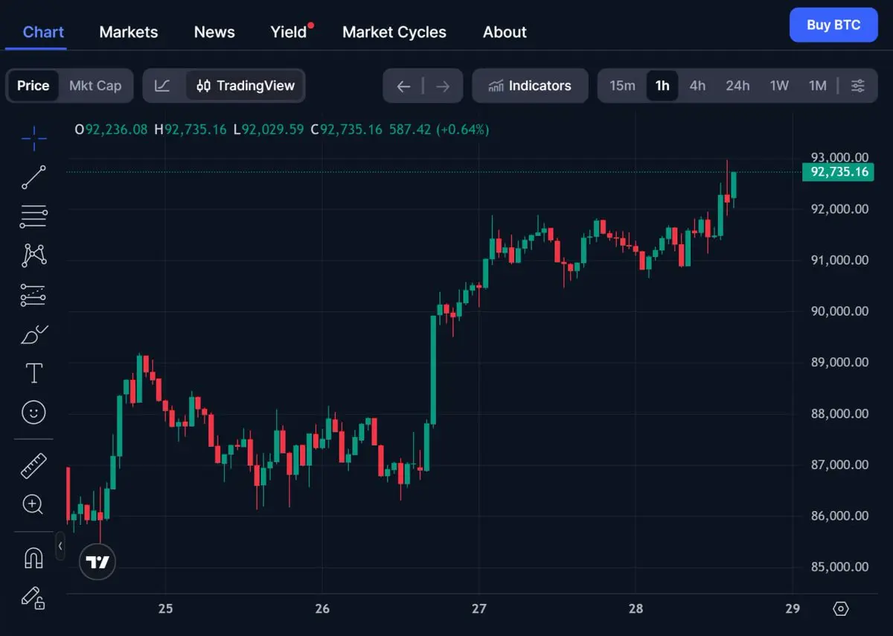Switch to simple line chart view
This screenshot has height=636, width=893.
pyautogui.click(x=163, y=86)
